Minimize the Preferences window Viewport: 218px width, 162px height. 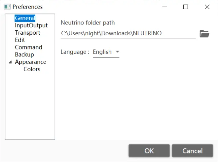point(164,7)
